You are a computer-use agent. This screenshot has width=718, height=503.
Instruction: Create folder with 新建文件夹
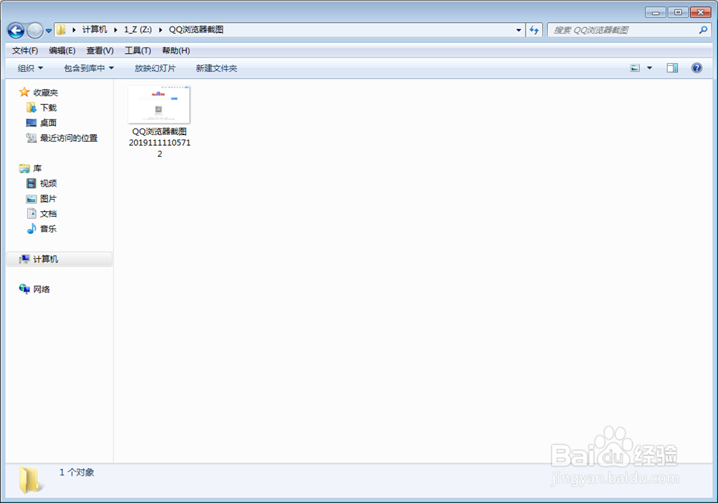[x=216, y=68]
